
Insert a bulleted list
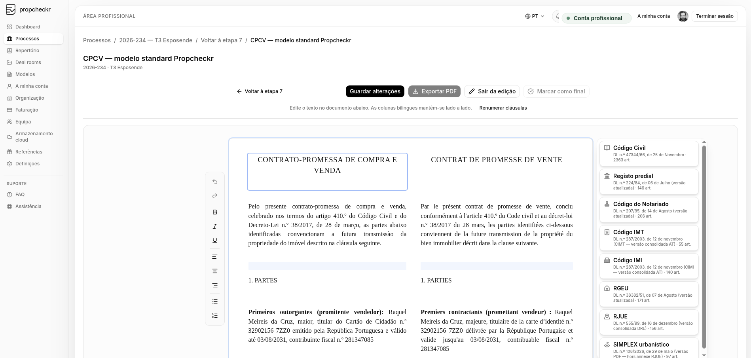(x=215, y=301)
